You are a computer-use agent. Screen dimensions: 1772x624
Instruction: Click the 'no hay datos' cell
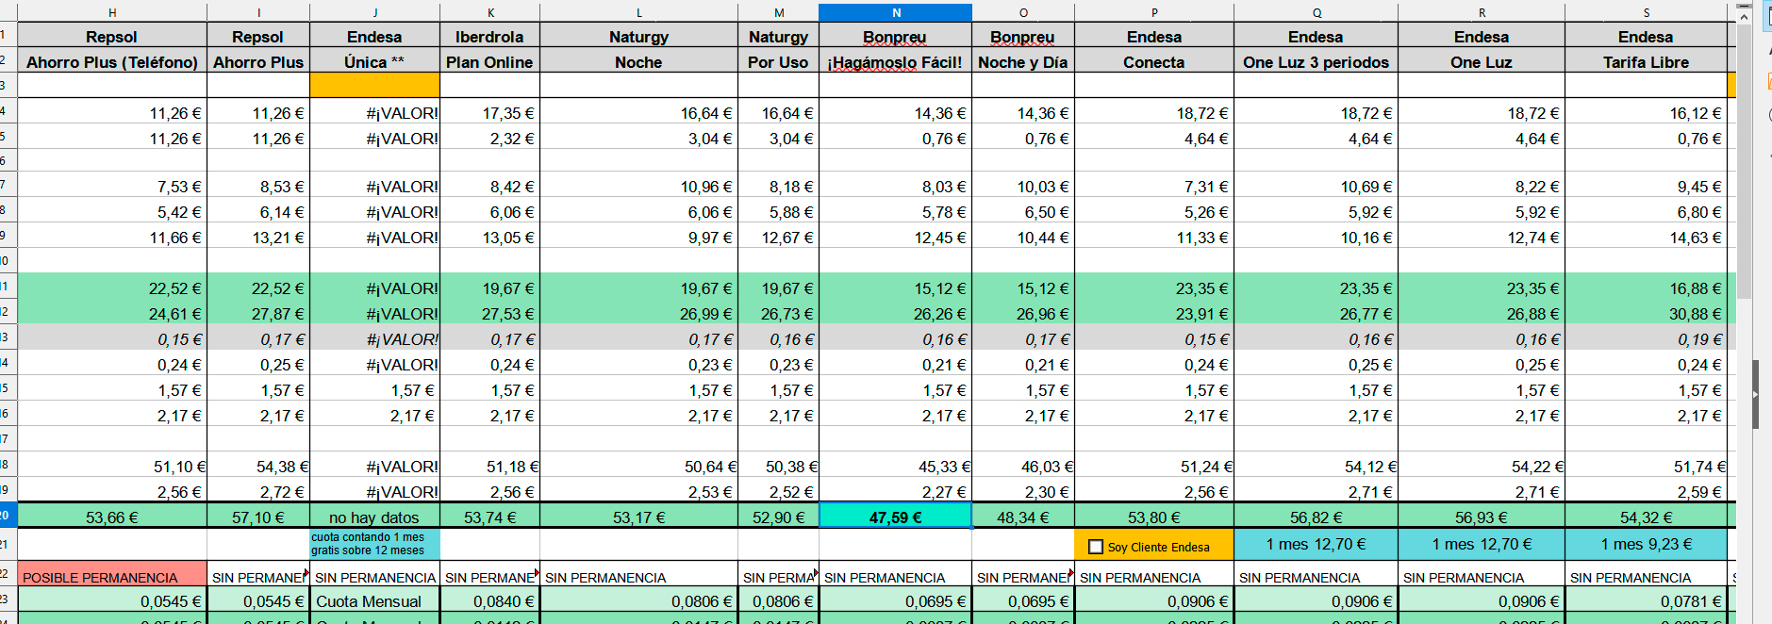(375, 517)
